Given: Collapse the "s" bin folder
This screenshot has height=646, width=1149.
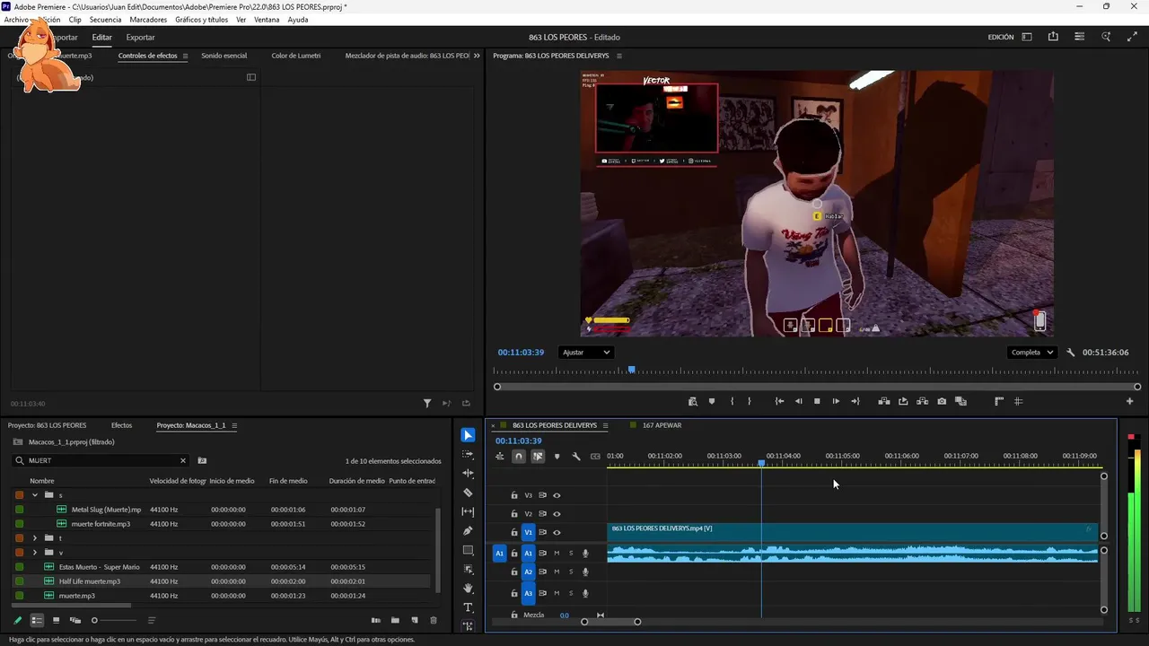Looking at the screenshot, I should click(x=35, y=495).
